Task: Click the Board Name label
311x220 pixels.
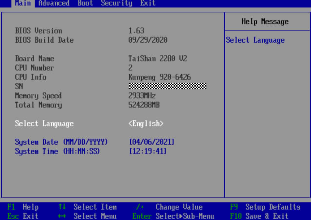Action: point(35,59)
